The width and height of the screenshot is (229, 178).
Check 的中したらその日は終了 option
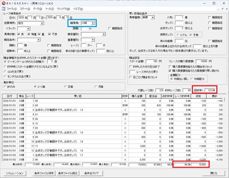coord(131,67)
